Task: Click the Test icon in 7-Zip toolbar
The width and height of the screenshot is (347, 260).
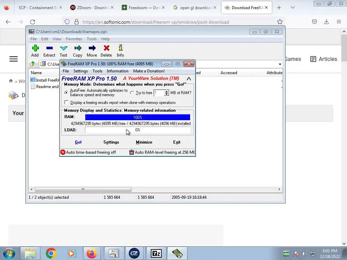Action: coord(63,48)
